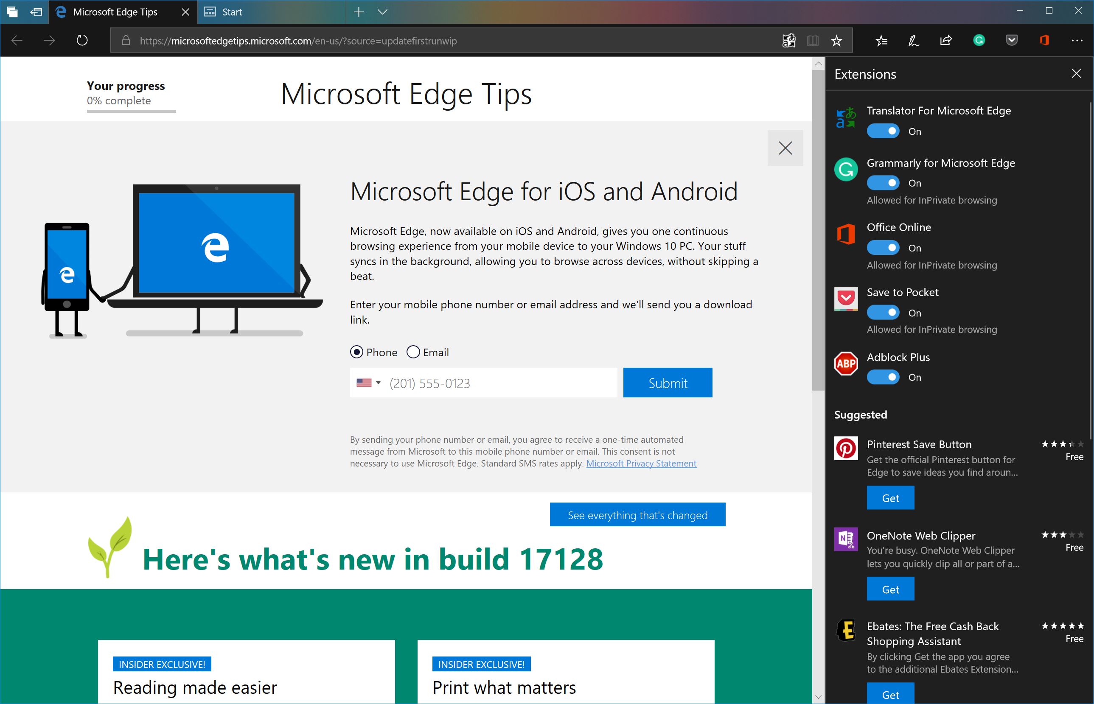1094x704 pixels.
Task: Open Save to Pocket icon in pane
Action: pyautogui.click(x=846, y=299)
